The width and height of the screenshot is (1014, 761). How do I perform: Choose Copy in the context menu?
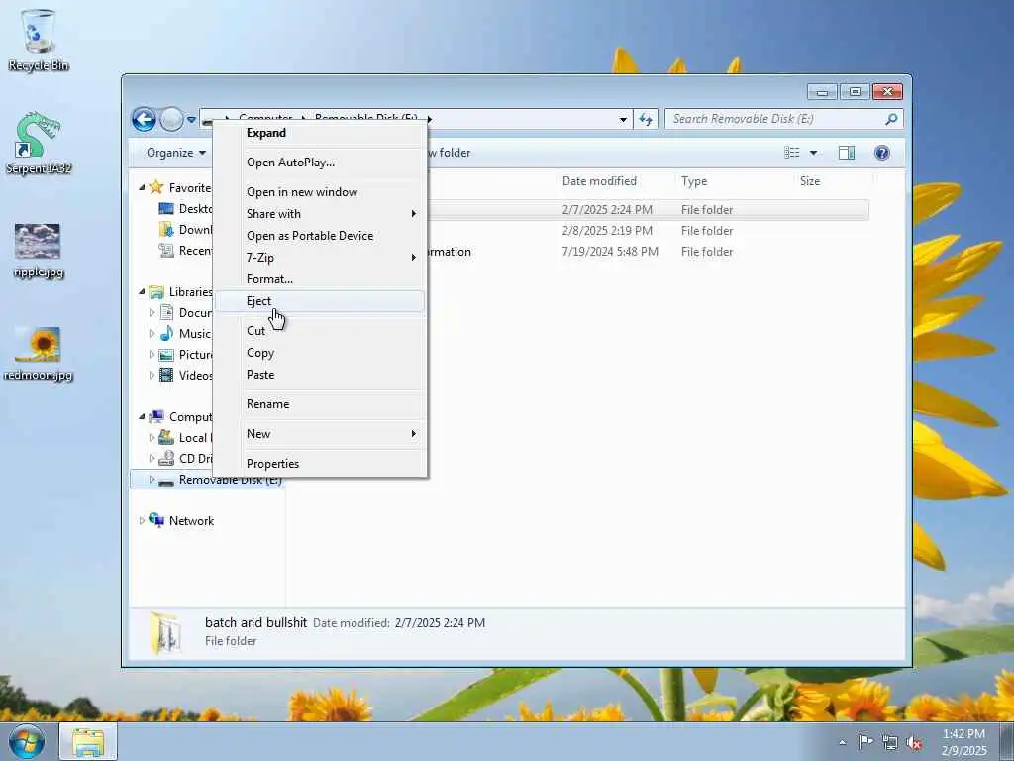pyautogui.click(x=320, y=353)
